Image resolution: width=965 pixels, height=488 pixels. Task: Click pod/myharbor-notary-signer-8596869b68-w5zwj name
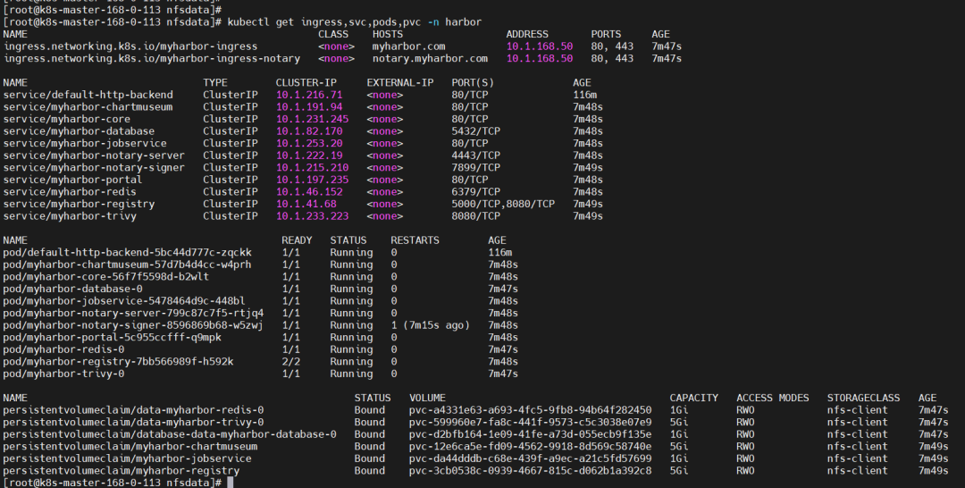pos(133,325)
